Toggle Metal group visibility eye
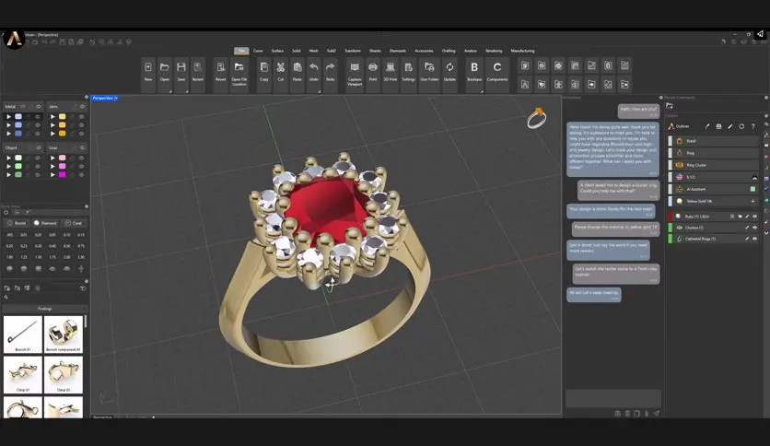The height and width of the screenshot is (446, 770). pos(39,107)
